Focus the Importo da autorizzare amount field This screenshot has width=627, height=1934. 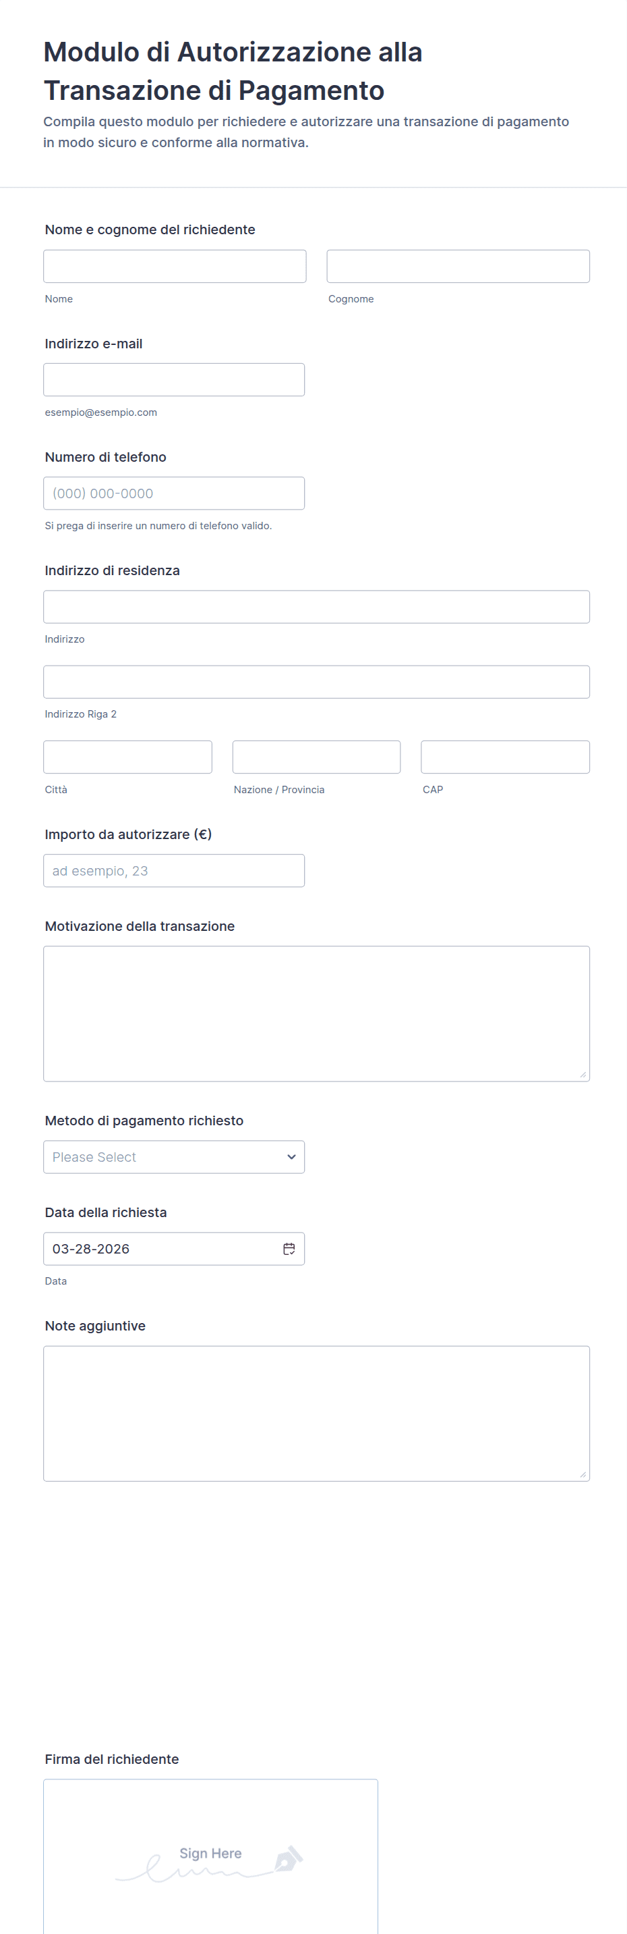tap(174, 871)
